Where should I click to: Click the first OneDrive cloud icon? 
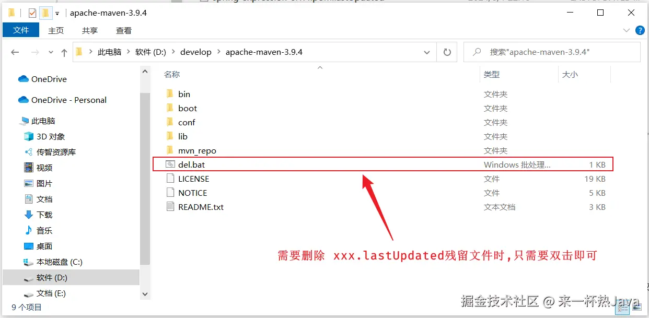click(x=23, y=79)
